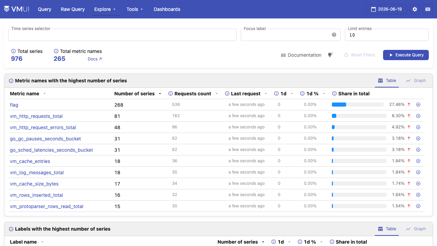Viewport: 437px width, 246px height.
Task: Click Limit entries field
Action: click(x=387, y=35)
